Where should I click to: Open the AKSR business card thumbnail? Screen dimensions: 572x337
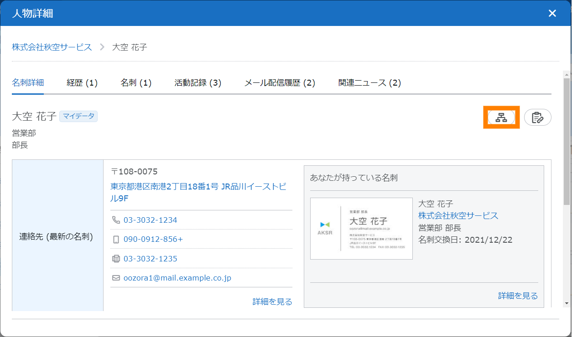[361, 229]
